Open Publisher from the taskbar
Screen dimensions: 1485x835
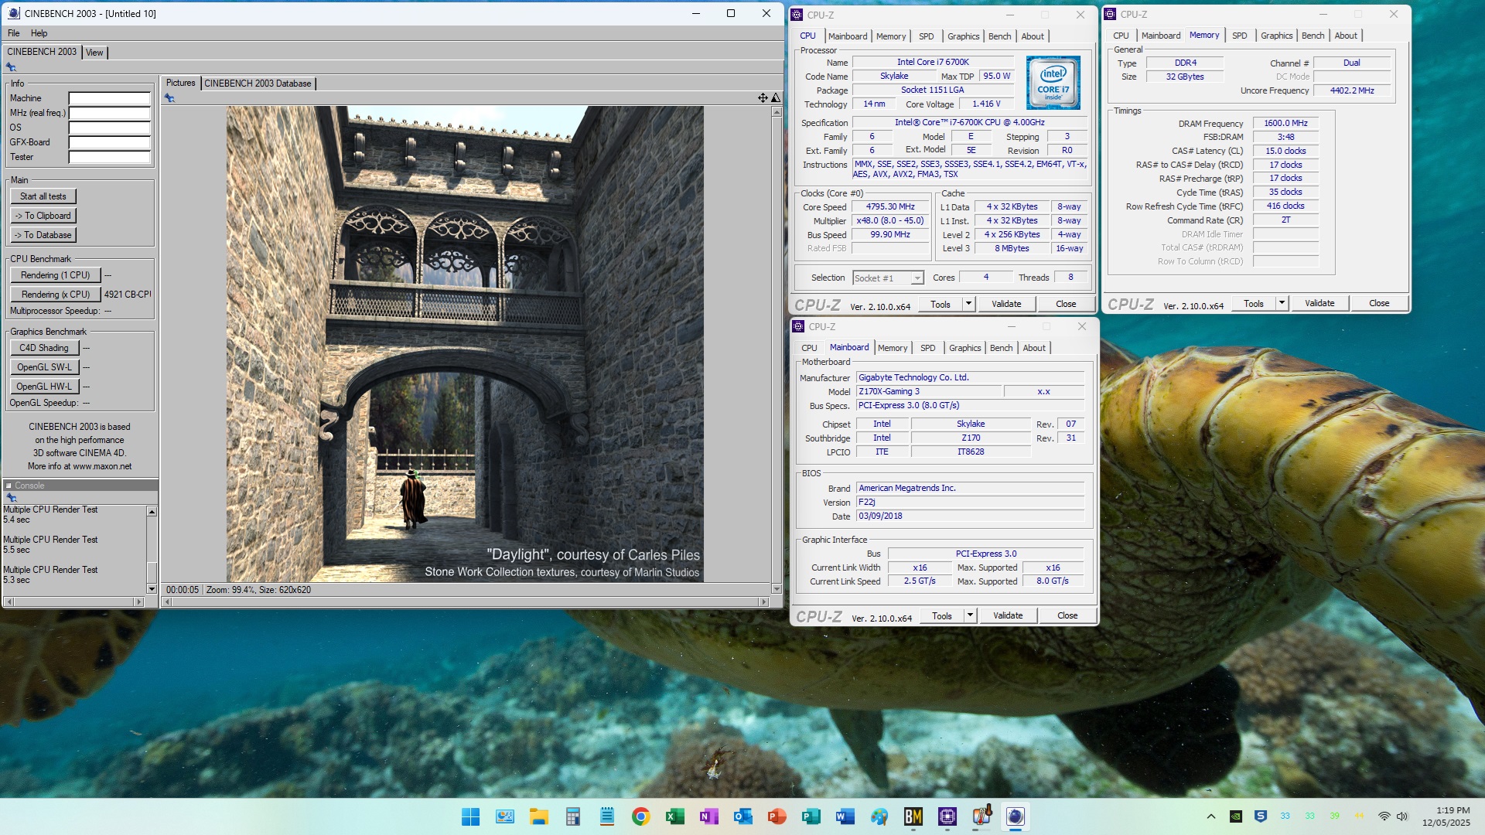click(x=811, y=816)
